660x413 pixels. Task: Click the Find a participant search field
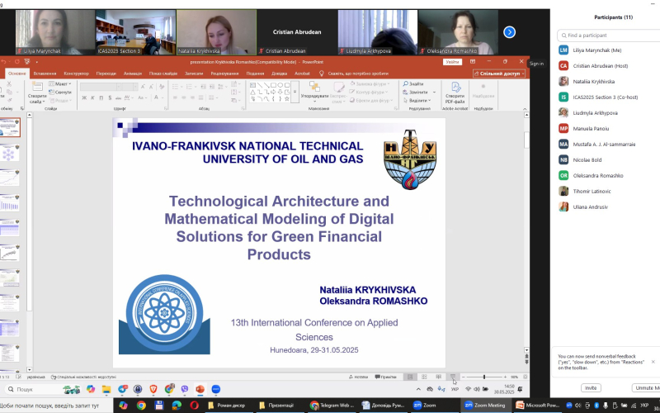tap(609, 36)
